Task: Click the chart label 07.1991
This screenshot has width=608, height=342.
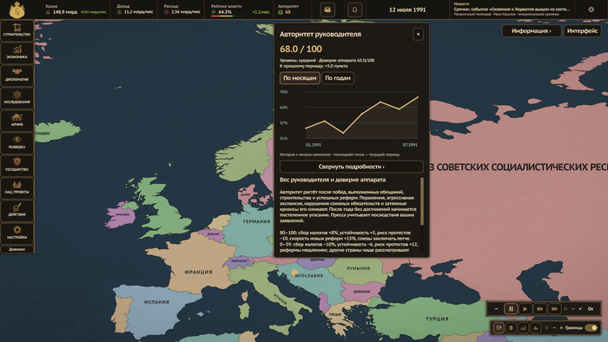Action: pyautogui.click(x=410, y=145)
